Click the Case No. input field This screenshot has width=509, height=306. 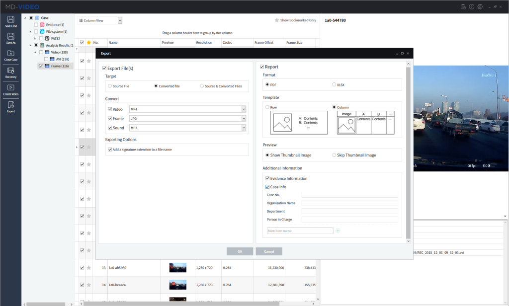(349, 195)
